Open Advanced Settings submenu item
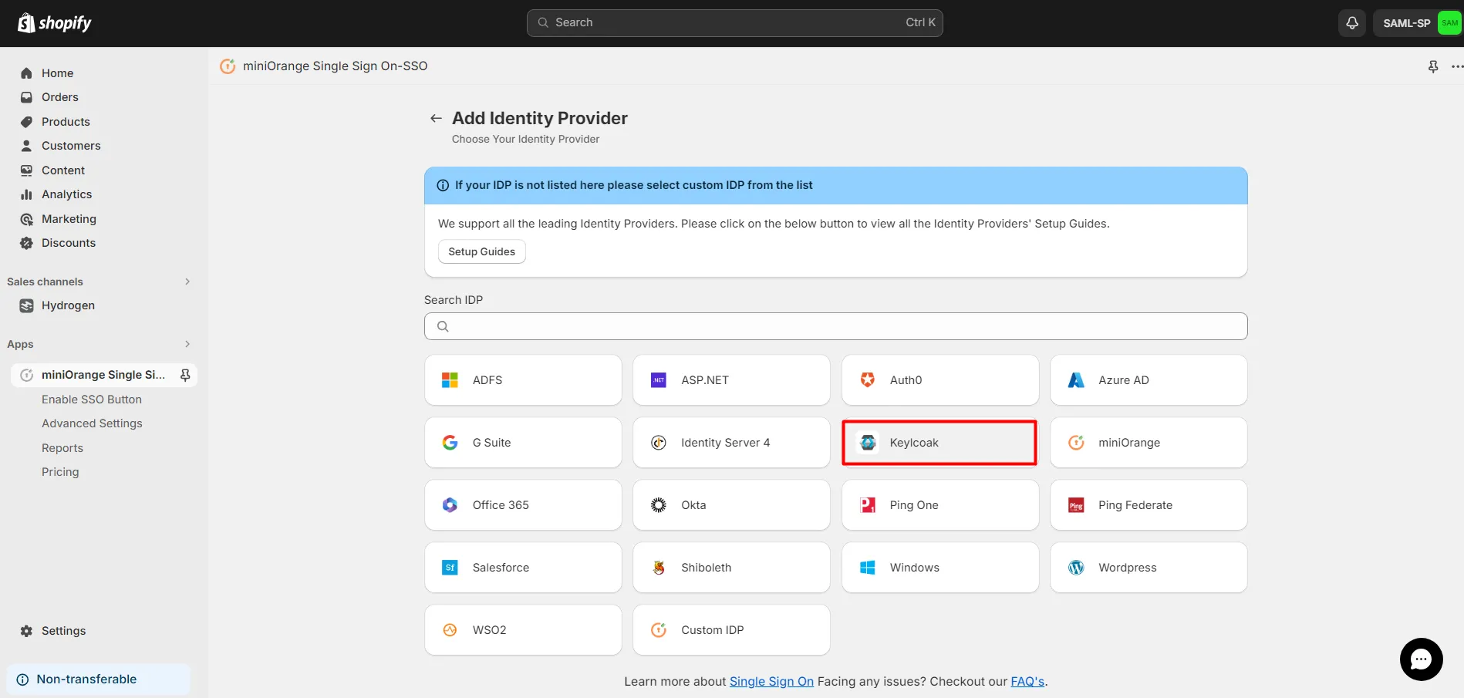The height and width of the screenshot is (698, 1464). [x=92, y=423]
